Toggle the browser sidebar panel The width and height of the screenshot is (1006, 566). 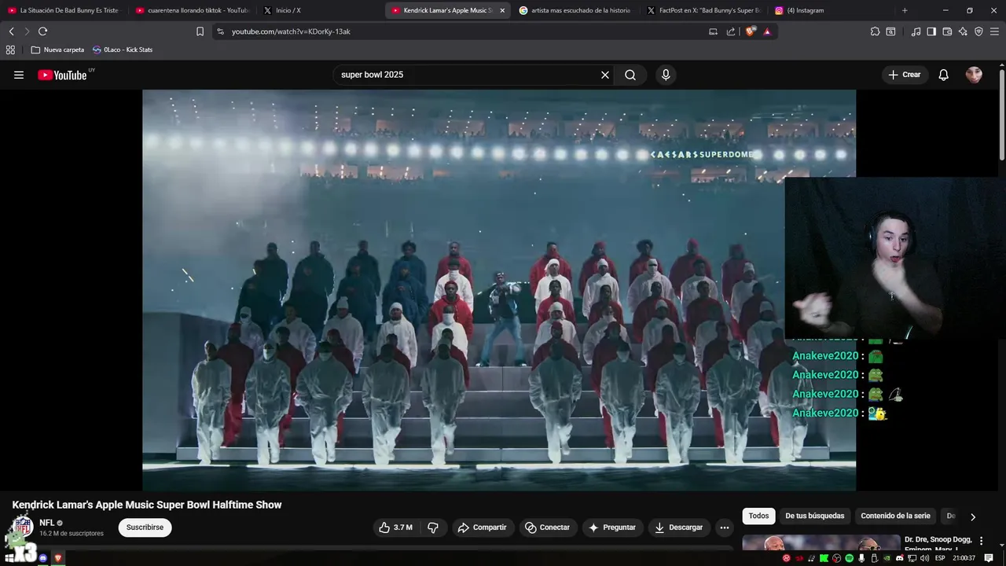tap(931, 31)
